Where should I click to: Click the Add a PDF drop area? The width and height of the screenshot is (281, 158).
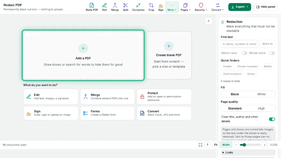point(83,55)
